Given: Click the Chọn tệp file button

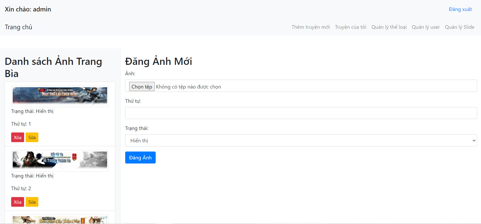Looking at the screenshot, I should click(142, 87).
